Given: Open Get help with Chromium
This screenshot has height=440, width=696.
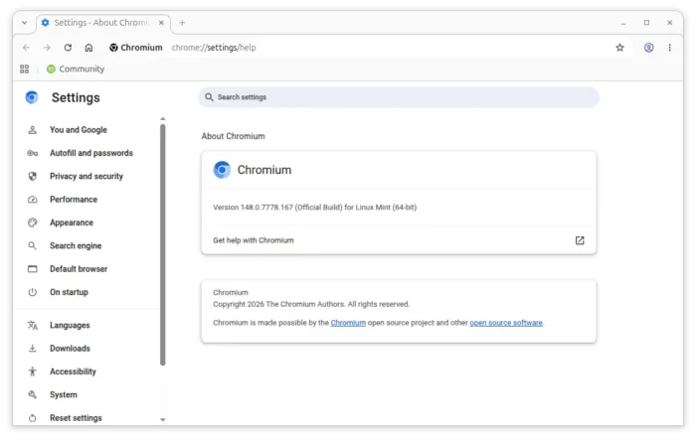Looking at the screenshot, I should 399,240.
